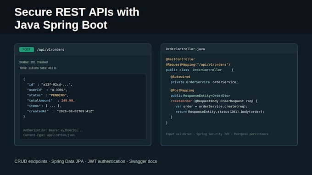Click the "createdAt" timestamp line
The height and width of the screenshot is (175, 312).
61,111
